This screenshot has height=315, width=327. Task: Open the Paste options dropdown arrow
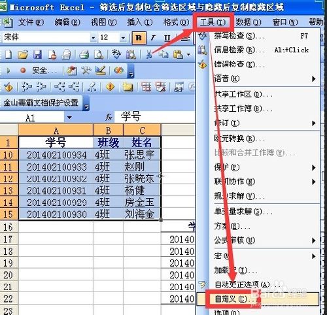pos(188,54)
